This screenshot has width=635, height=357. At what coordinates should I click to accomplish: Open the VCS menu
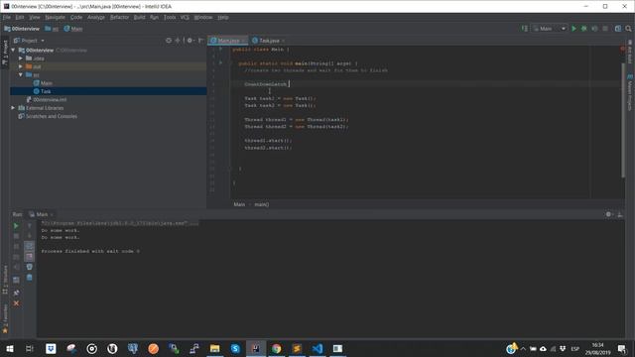[x=185, y=18]
